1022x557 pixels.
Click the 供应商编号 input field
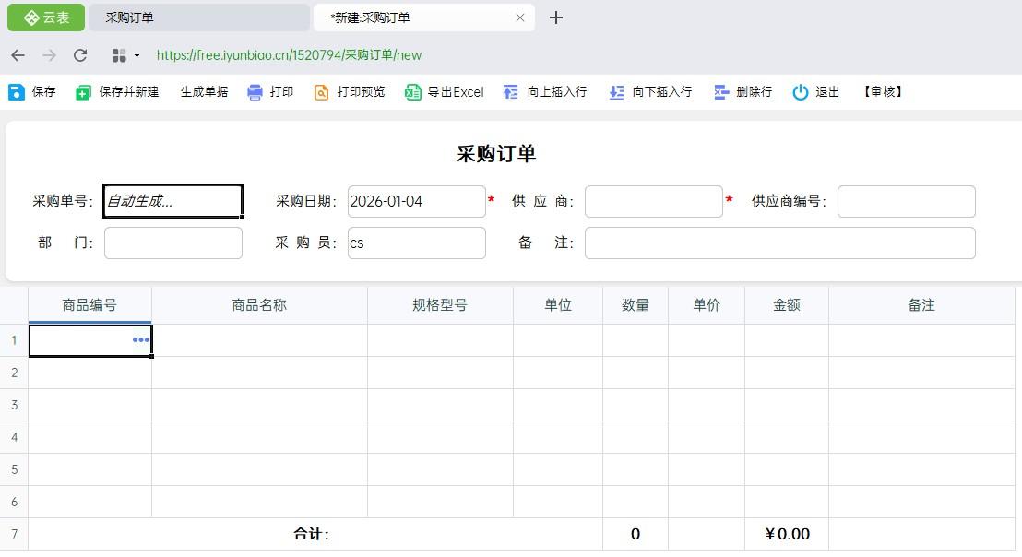pos(906,201)
